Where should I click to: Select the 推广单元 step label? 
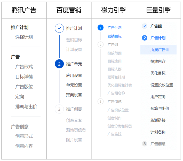74,64
